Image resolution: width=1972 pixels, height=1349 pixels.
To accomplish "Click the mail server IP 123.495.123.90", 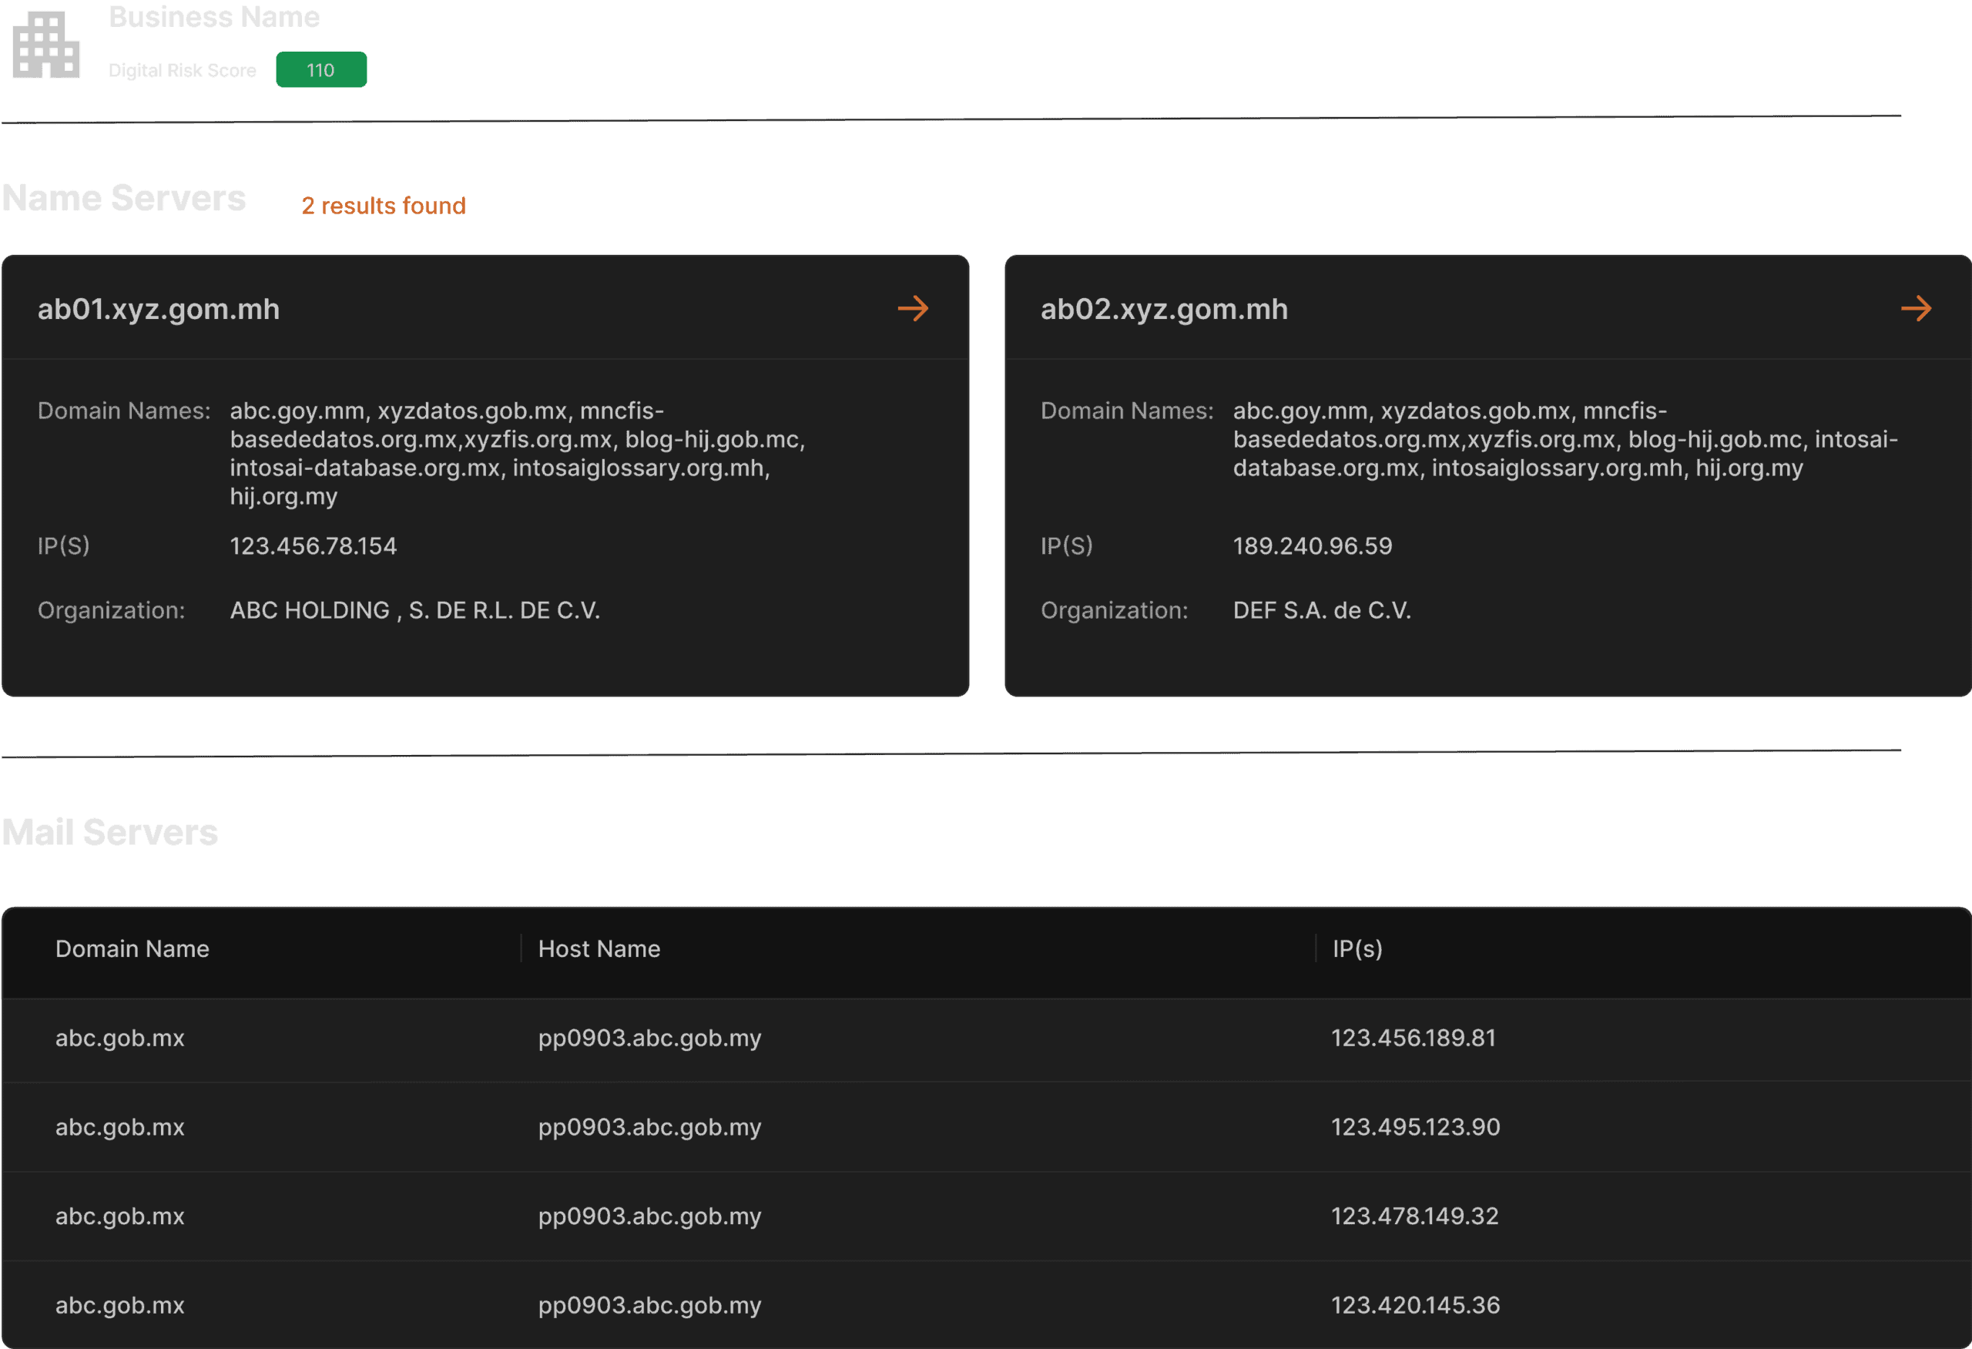I will tap(1415, 1126).
